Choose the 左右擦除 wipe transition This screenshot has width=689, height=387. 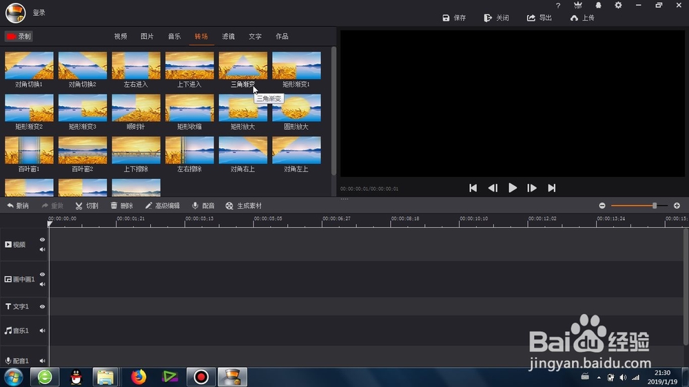189,150
